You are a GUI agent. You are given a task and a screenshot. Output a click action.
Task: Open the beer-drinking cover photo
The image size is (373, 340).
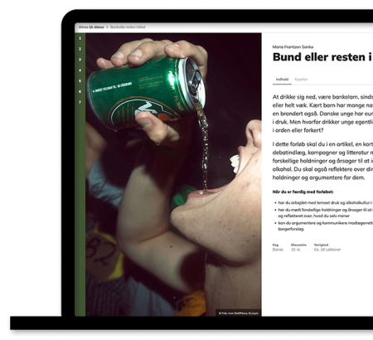click(x=173, y=174)
